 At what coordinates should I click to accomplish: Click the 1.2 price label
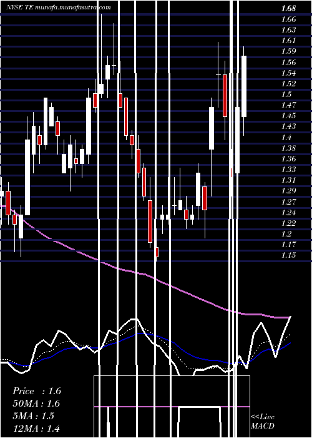tap(286, 234)
